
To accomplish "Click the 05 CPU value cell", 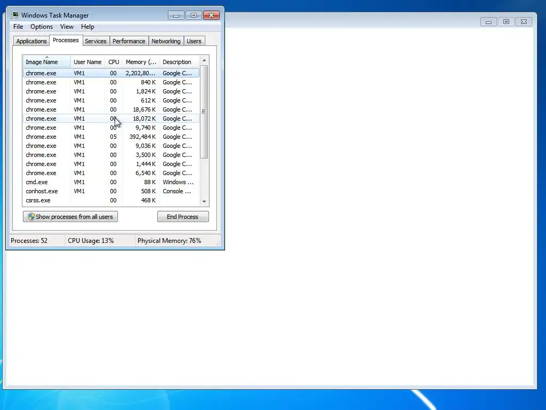I will point(113,137).
